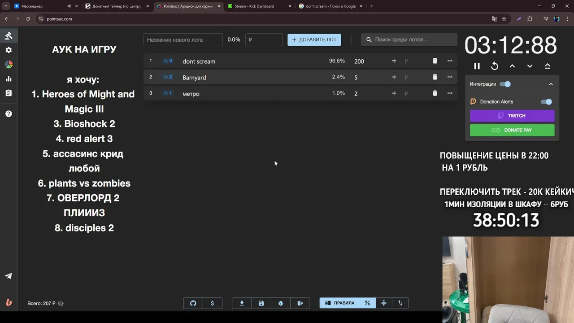Open more options for Barnyard

coord(450,77)
